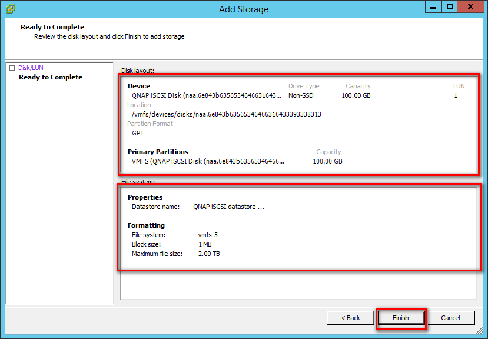Click the device location path text
The height and width of the screenshot is (339, 488).
[227, 114]
